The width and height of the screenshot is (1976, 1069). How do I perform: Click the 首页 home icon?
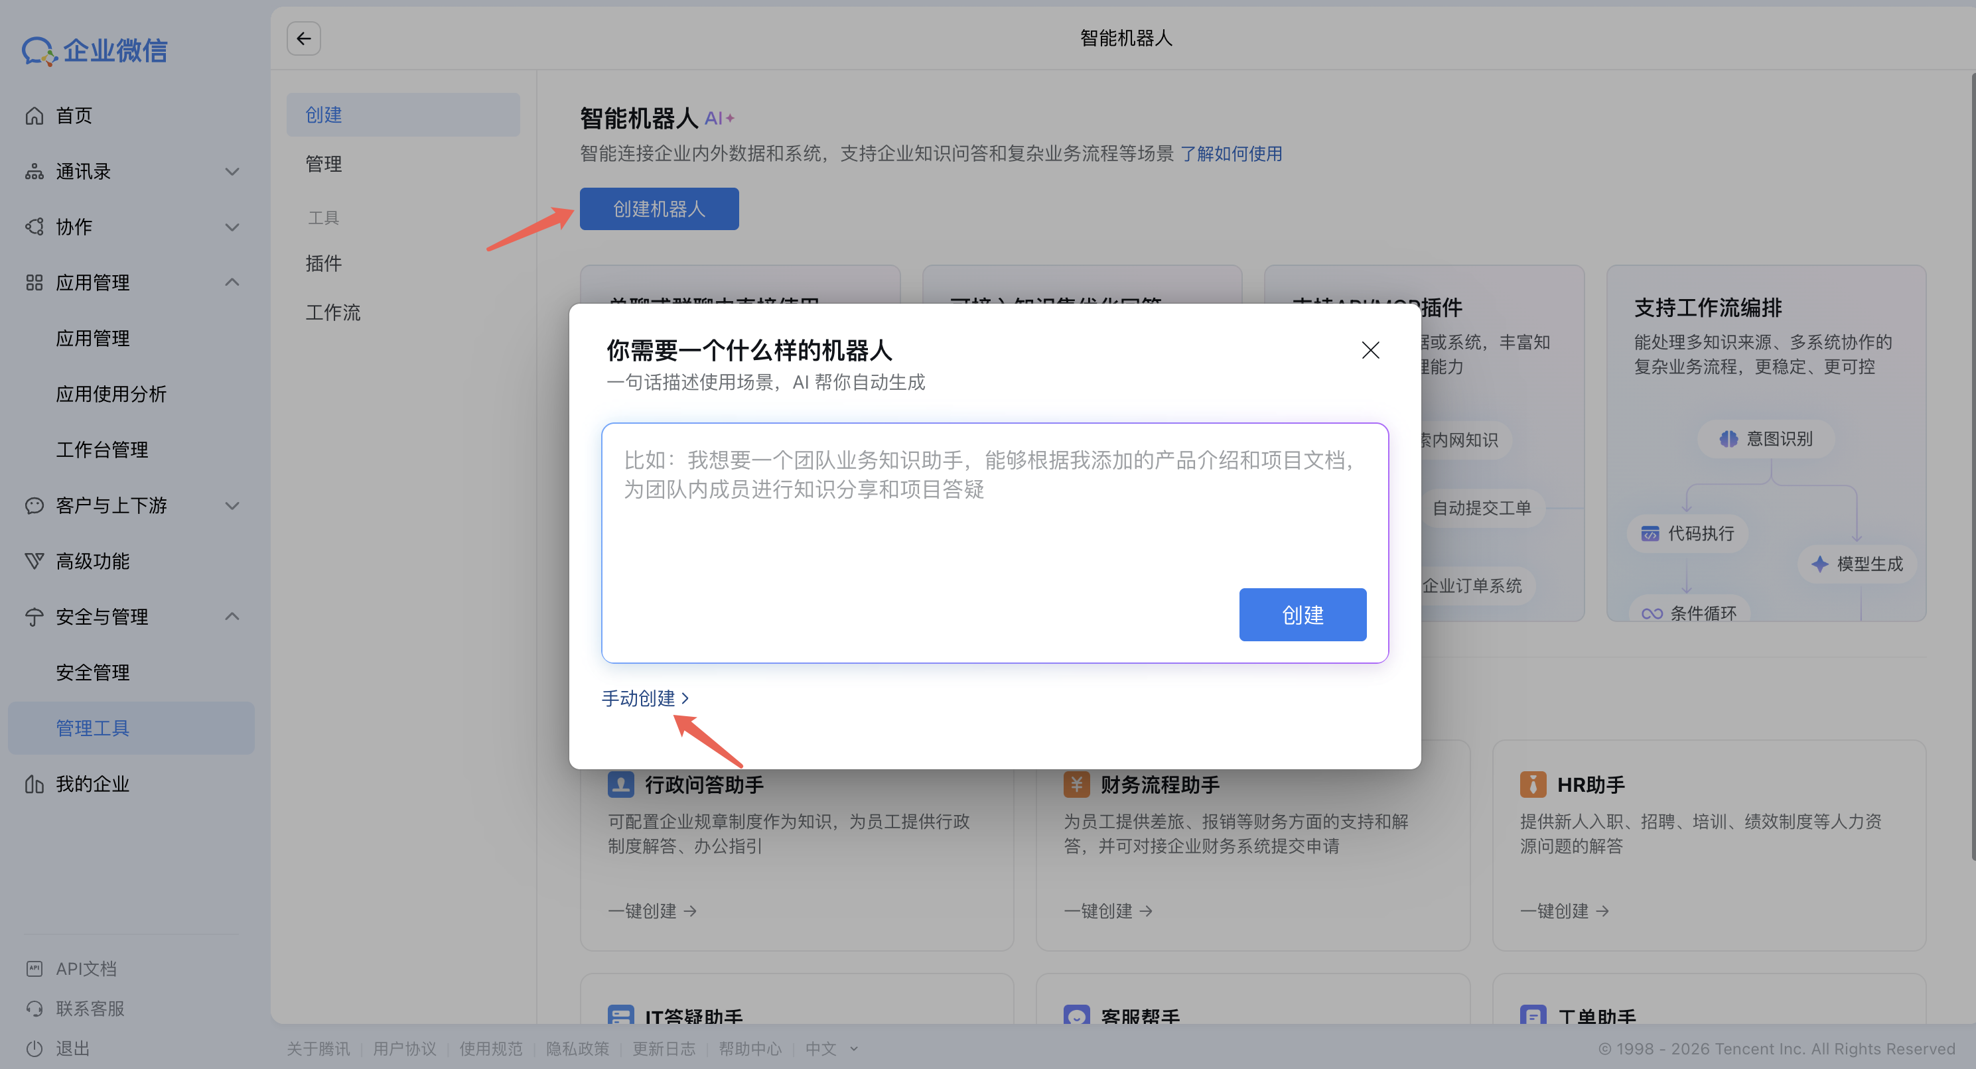[35, 116]
